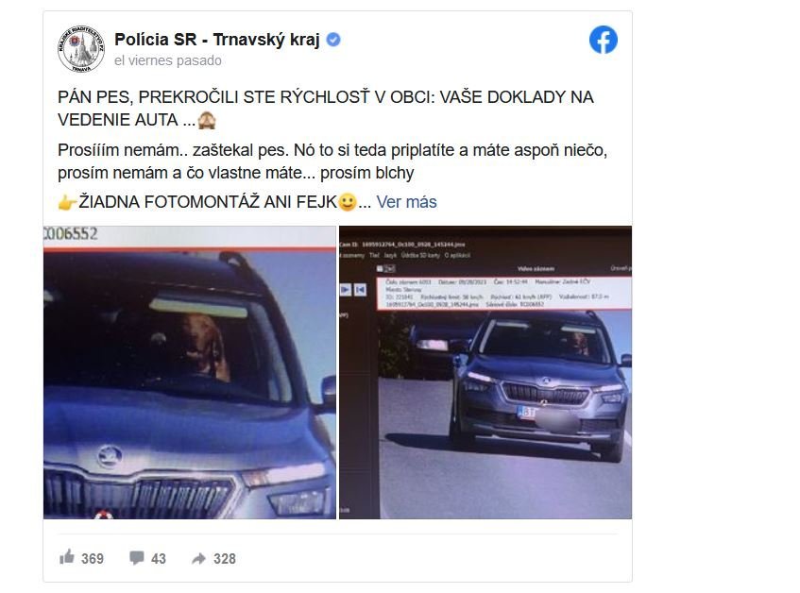View the 369 reactions count
Viewport: 800px width, 593px height.
(93, 559)
